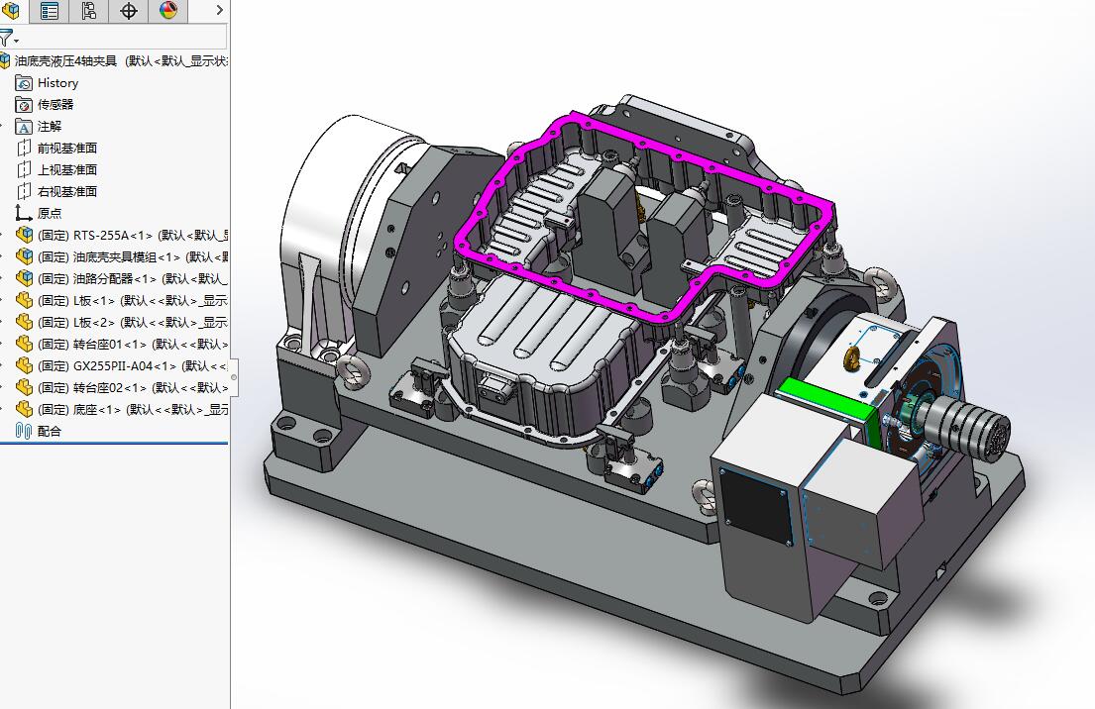Click the 传感器 sensor icon

24,105
